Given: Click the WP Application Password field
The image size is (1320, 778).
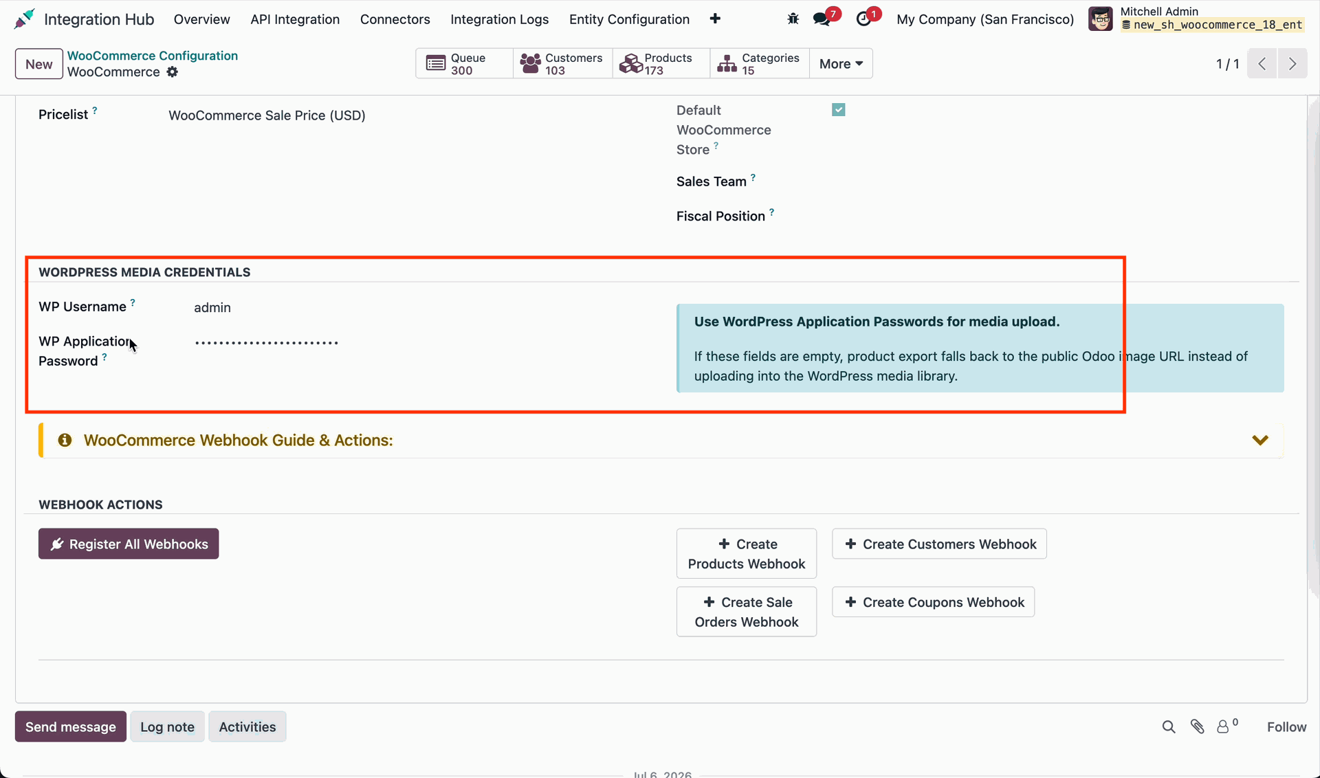Looking at the screenshot, I should coord(266,342).
